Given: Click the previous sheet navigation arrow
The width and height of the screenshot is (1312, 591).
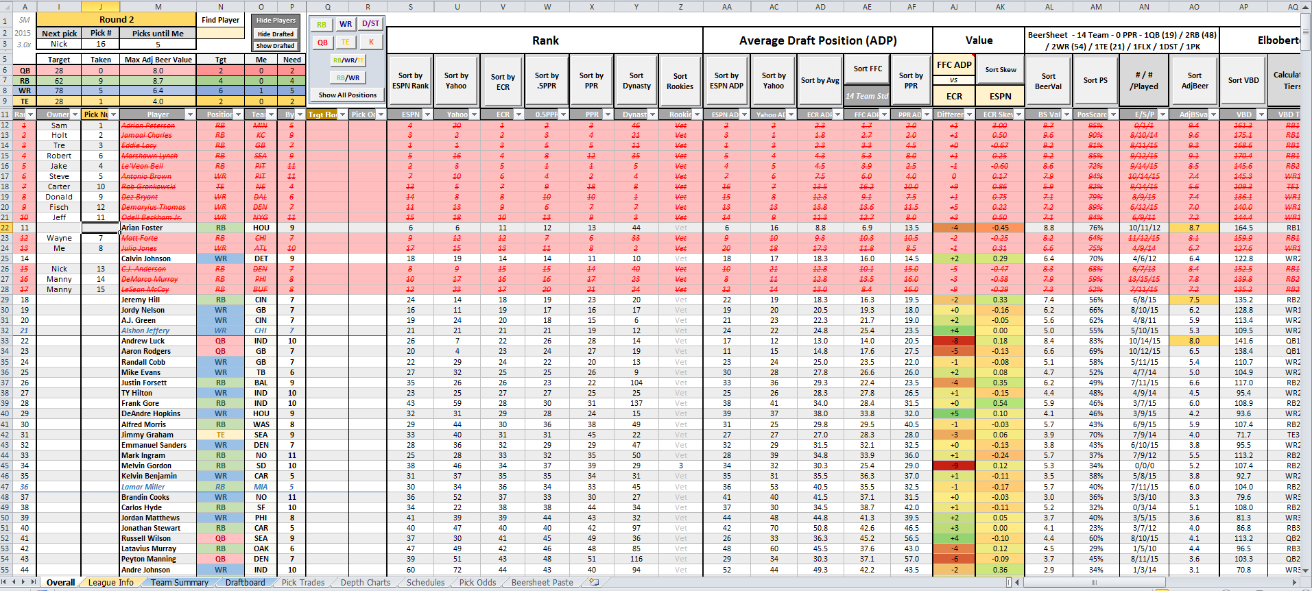Looking at the screenshot, I should [14, 582].
